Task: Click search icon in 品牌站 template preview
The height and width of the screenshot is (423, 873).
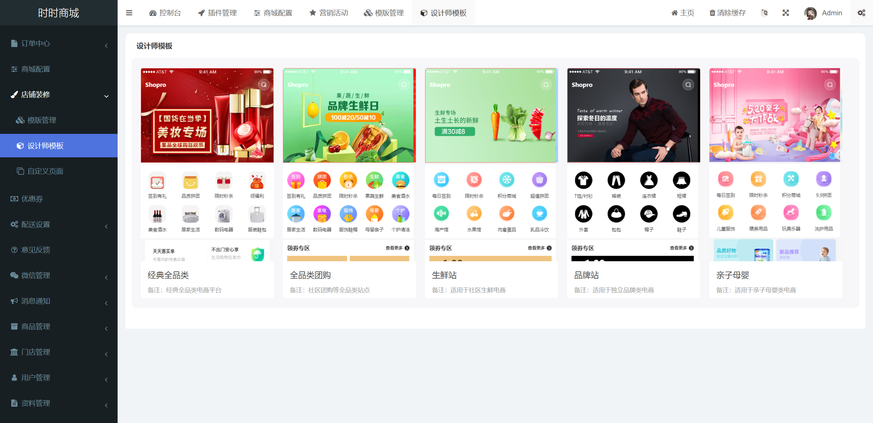Action: point(688,85)
